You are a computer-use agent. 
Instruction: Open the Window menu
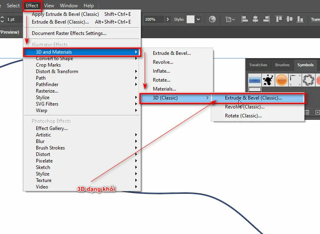(x=69, y=6)
